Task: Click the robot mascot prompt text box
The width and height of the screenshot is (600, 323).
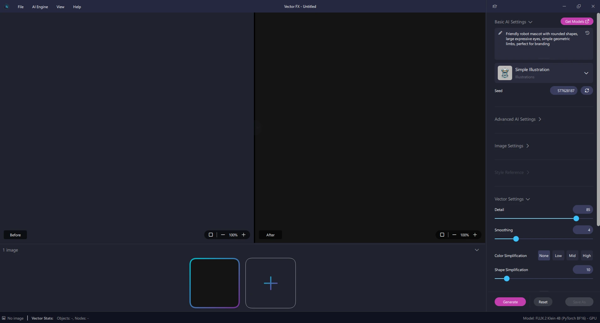Action: click(543, 44)
